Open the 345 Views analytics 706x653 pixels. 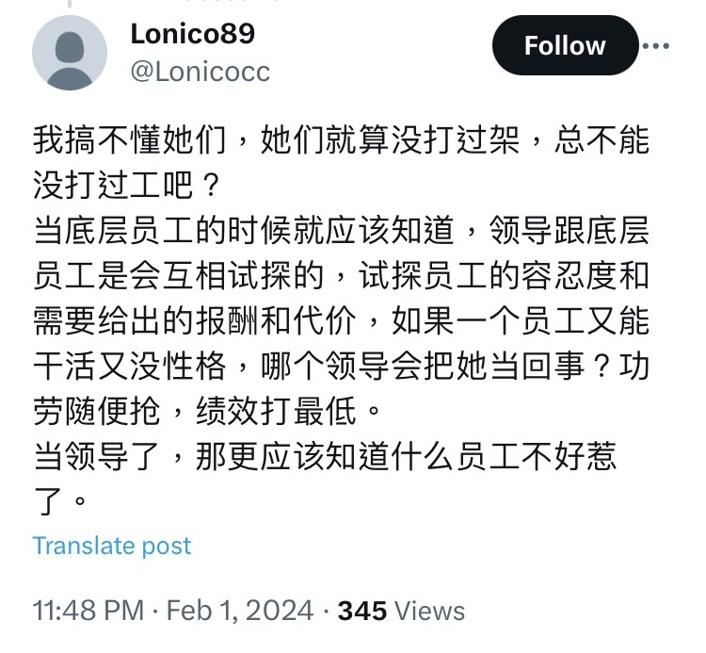[401, 611]
